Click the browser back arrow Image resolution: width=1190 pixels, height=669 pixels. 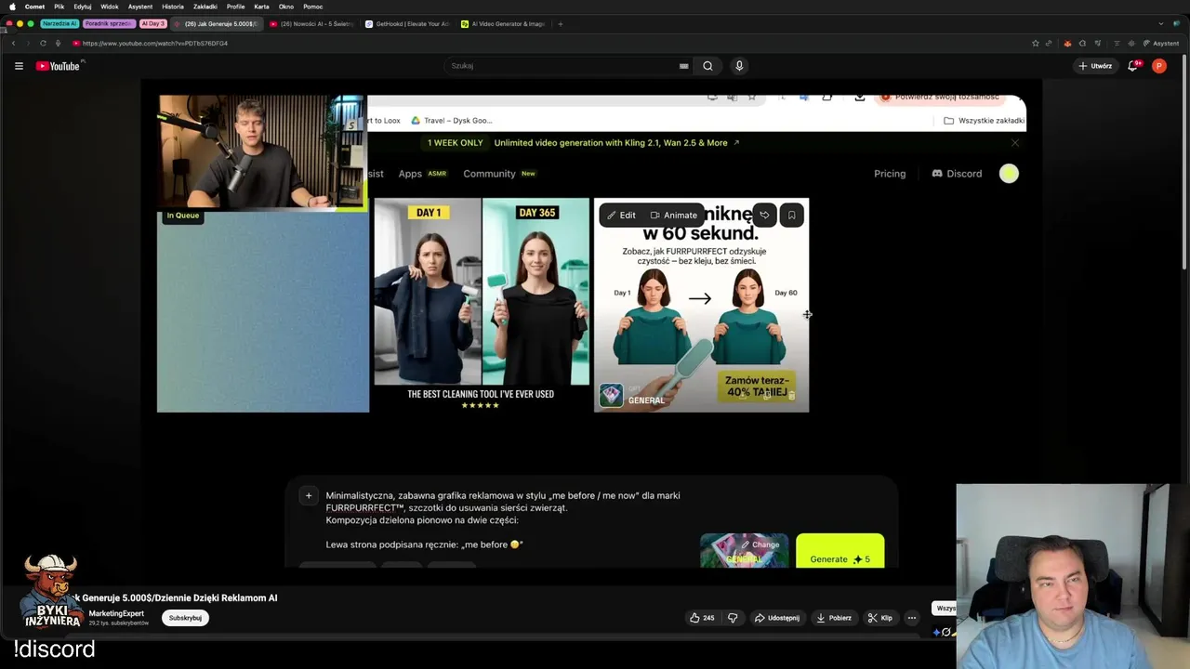click(13, 43)
